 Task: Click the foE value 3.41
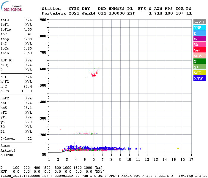pos(28,34)
